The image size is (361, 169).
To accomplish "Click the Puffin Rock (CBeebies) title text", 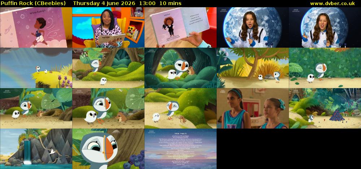I will point(33,4).
